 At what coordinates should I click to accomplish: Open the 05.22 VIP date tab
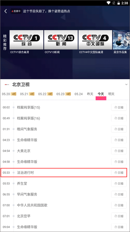45,94
